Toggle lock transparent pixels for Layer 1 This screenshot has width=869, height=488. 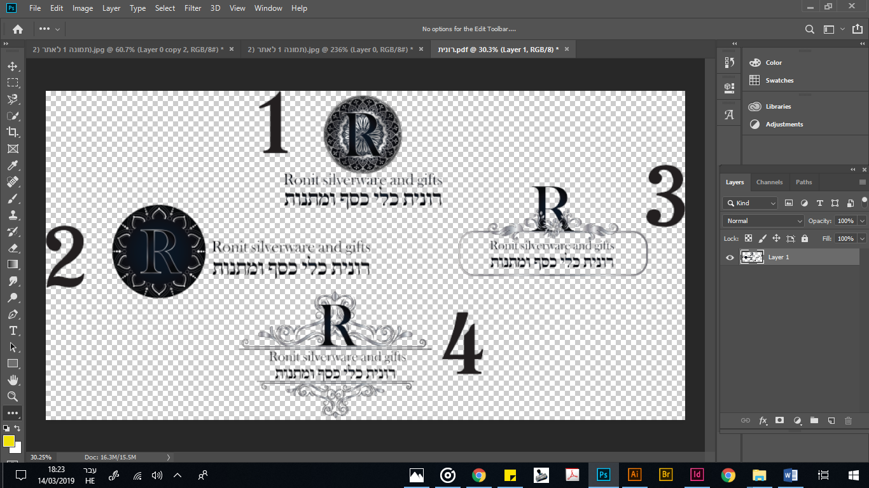click(748, 238)
